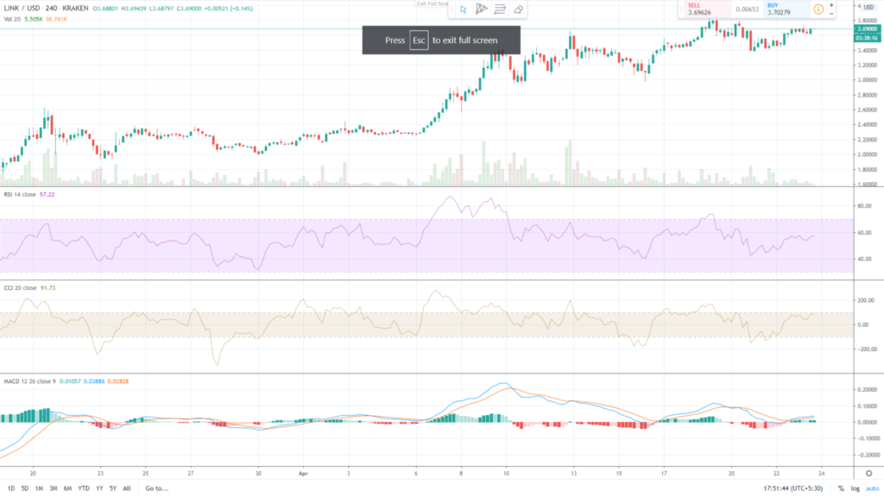
Task: Click the orange info icon
Action: 818,9
